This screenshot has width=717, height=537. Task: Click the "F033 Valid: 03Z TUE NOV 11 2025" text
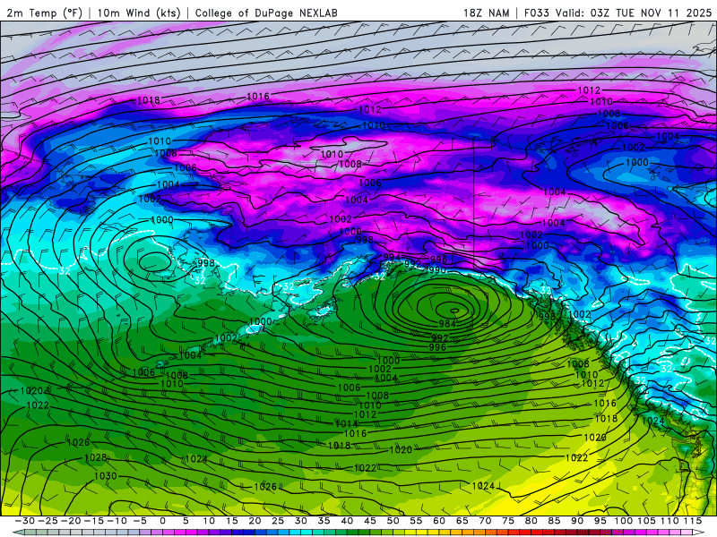pyautogui.click(x=618, y=13)
